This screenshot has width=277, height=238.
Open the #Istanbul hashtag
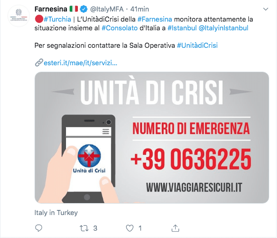coord(182,28)
